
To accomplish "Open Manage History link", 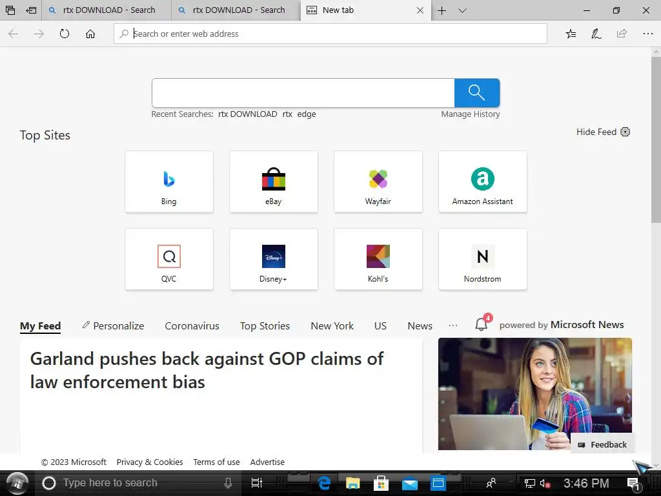I will click(471, 114).
